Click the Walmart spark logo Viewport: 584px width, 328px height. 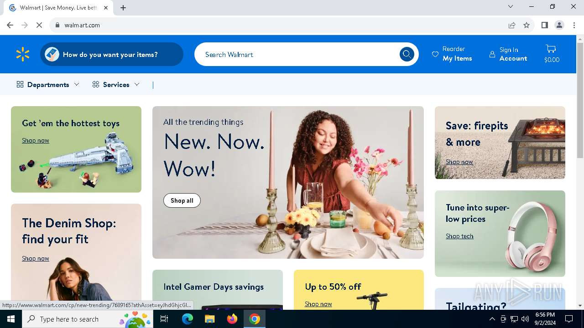coord(23,54)
